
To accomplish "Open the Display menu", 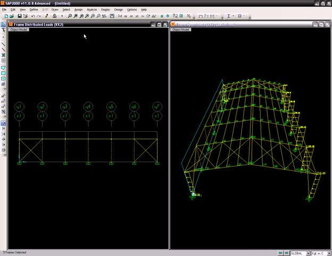I will (x=105, y=10).
